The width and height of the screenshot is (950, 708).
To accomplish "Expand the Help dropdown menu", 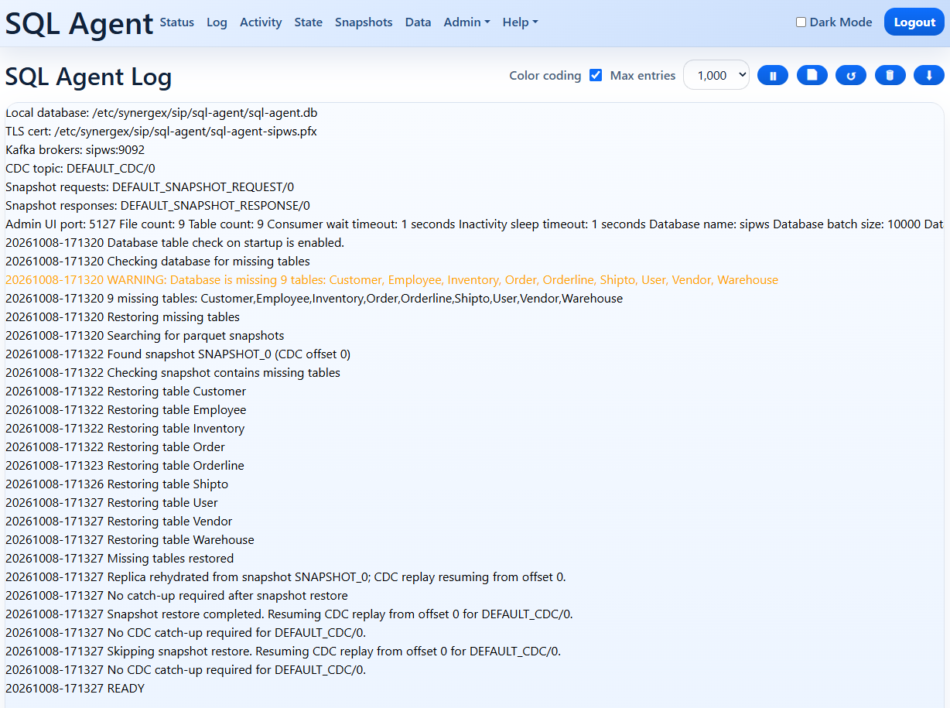I will 520,22.
